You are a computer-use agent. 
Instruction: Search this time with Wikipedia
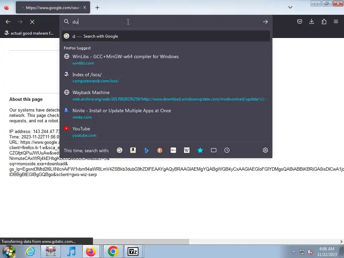187,150
